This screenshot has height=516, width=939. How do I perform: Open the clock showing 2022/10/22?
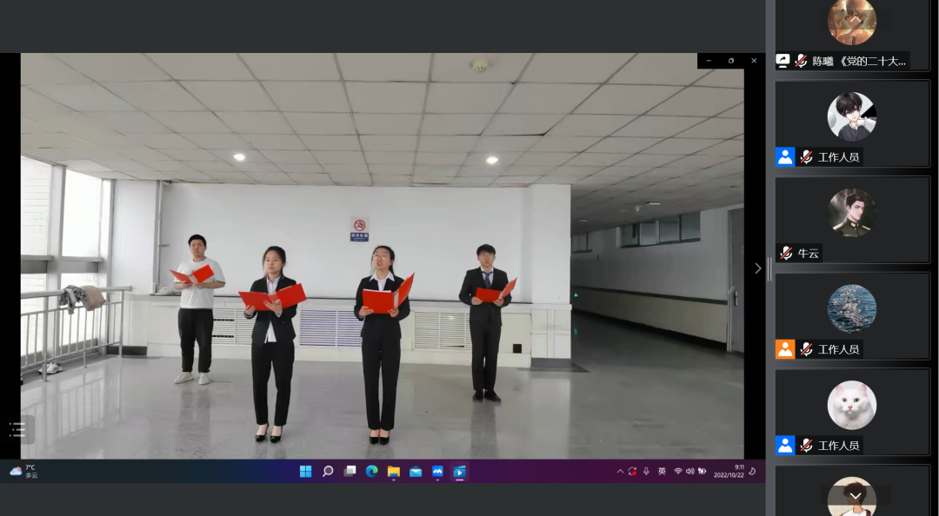coord(729,471)
